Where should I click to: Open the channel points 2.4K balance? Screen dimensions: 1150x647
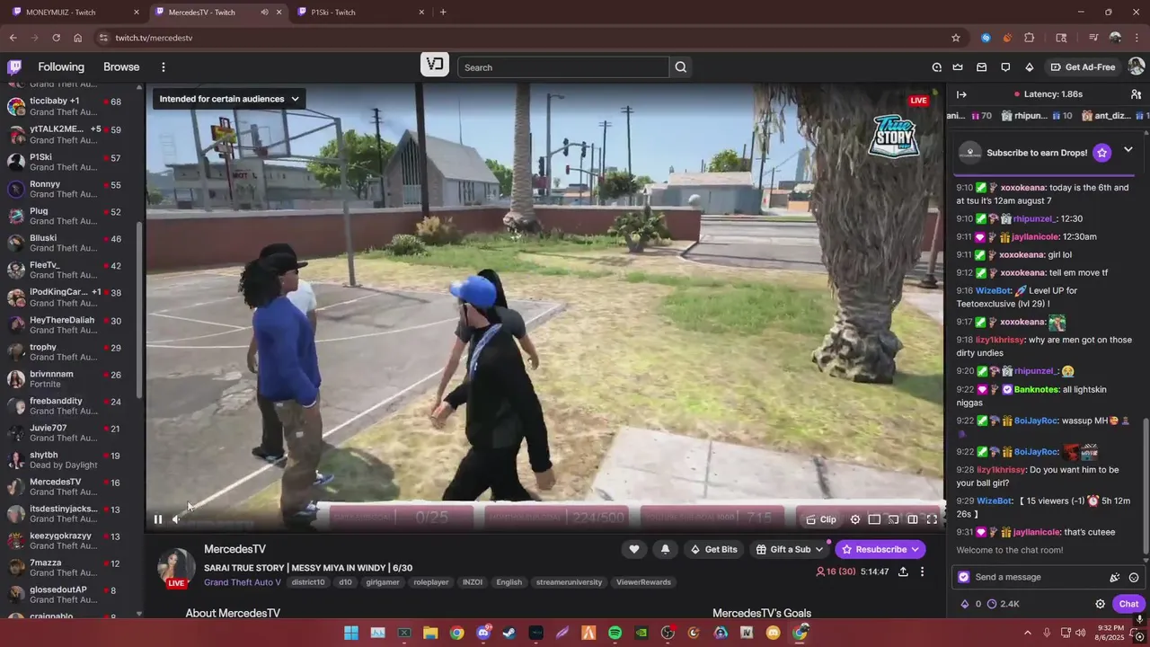coord(1003,604)
